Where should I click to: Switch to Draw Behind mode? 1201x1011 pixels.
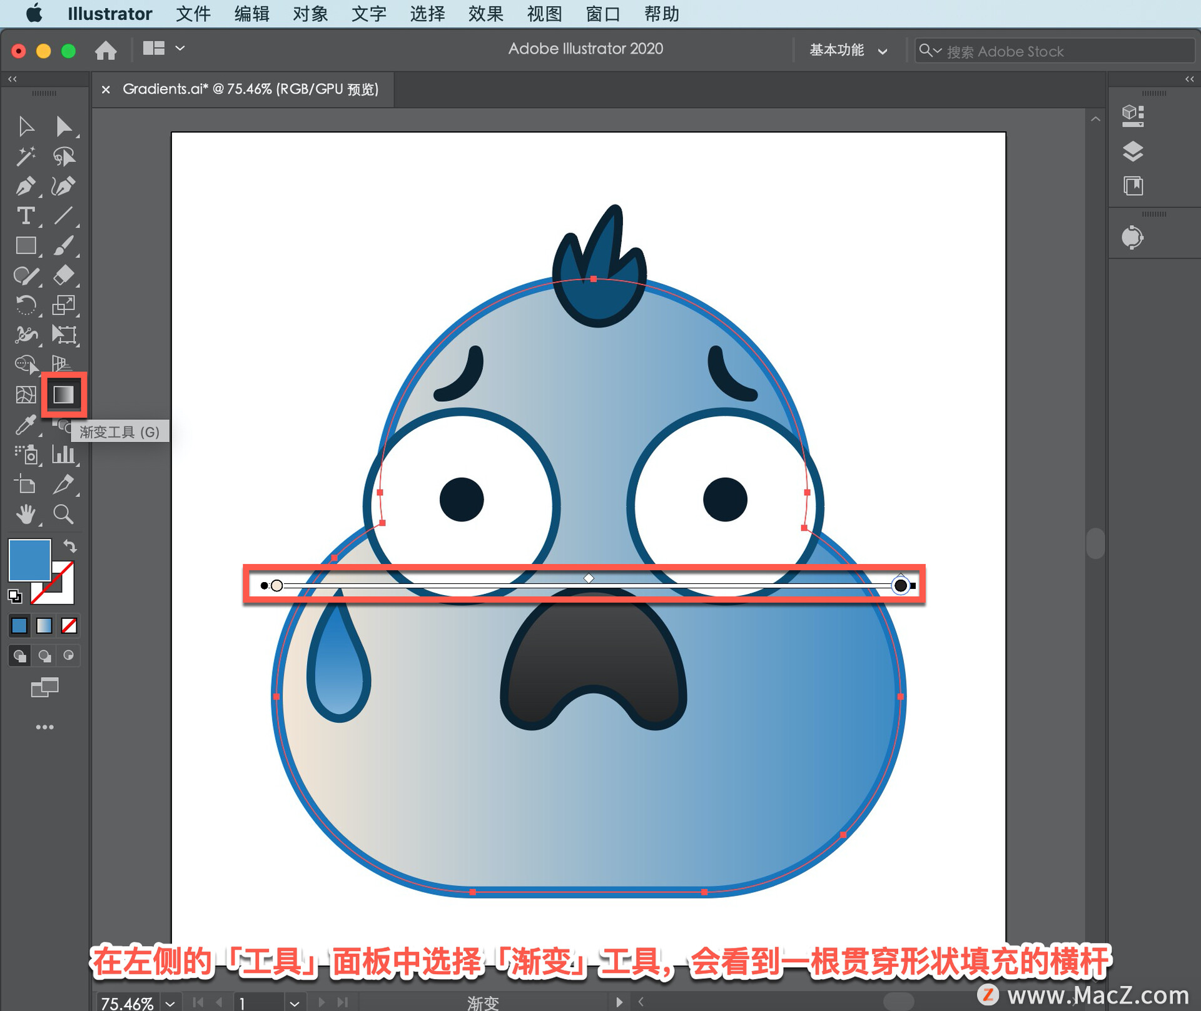(44, 656)
